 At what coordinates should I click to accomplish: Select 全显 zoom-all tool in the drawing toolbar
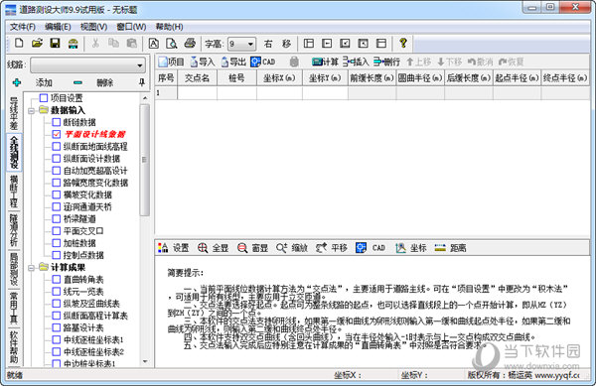pyautogui.click(x=214, y=248)
